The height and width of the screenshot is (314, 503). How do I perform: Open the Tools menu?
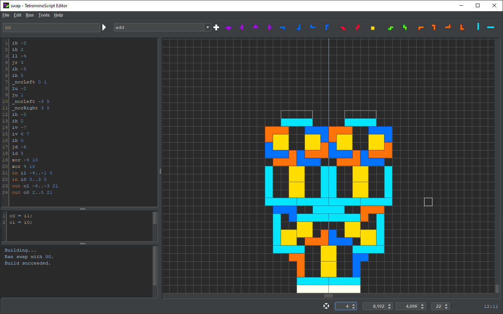coord(44,15)
